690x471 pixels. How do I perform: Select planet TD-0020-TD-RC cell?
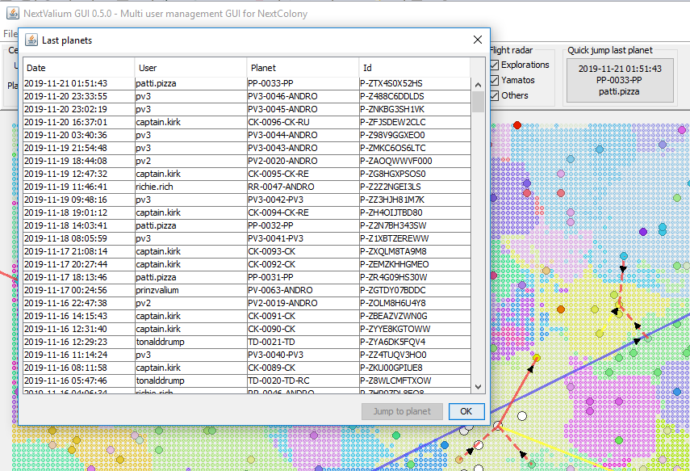[303, 381]
